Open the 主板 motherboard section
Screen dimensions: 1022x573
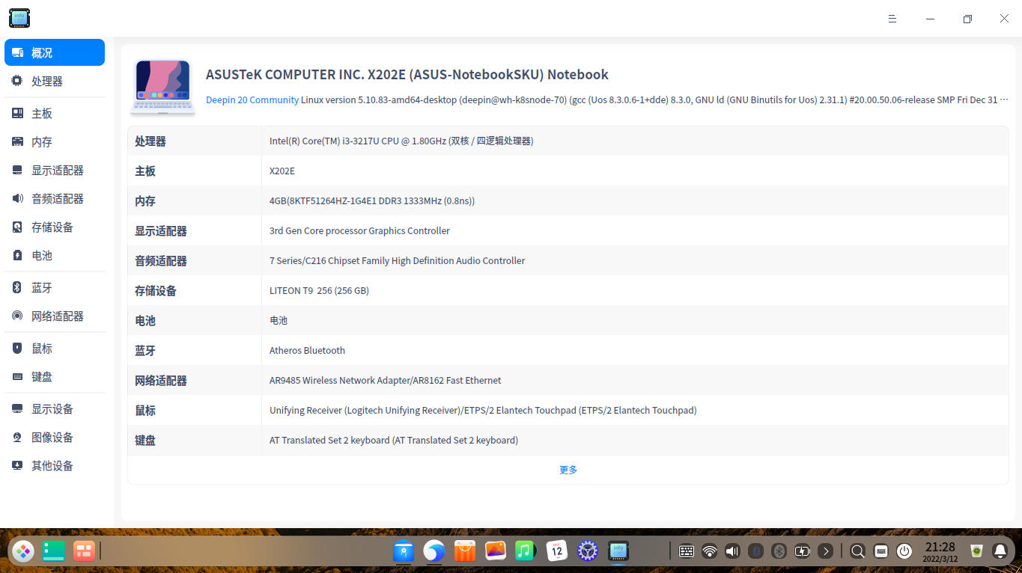pyautogui.click(x=55, y=113)
